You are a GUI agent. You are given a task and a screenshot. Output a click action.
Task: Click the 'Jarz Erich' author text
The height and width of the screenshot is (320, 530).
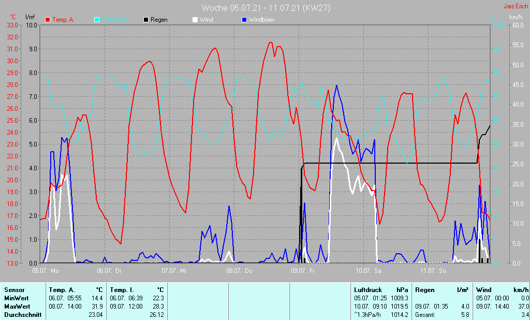pyautogui.click(x=516, y=6)
